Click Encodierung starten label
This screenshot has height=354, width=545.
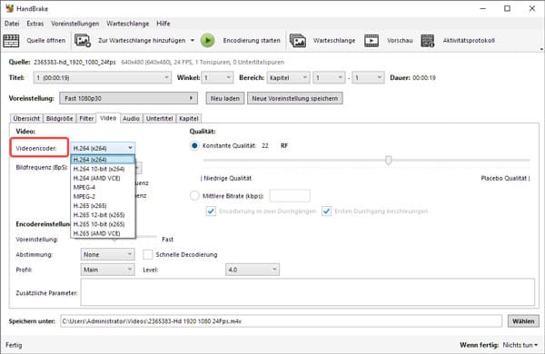click(252, 41)
